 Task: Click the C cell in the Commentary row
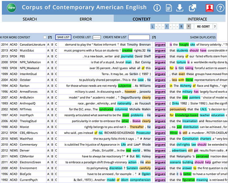click(x=56, y=145)
